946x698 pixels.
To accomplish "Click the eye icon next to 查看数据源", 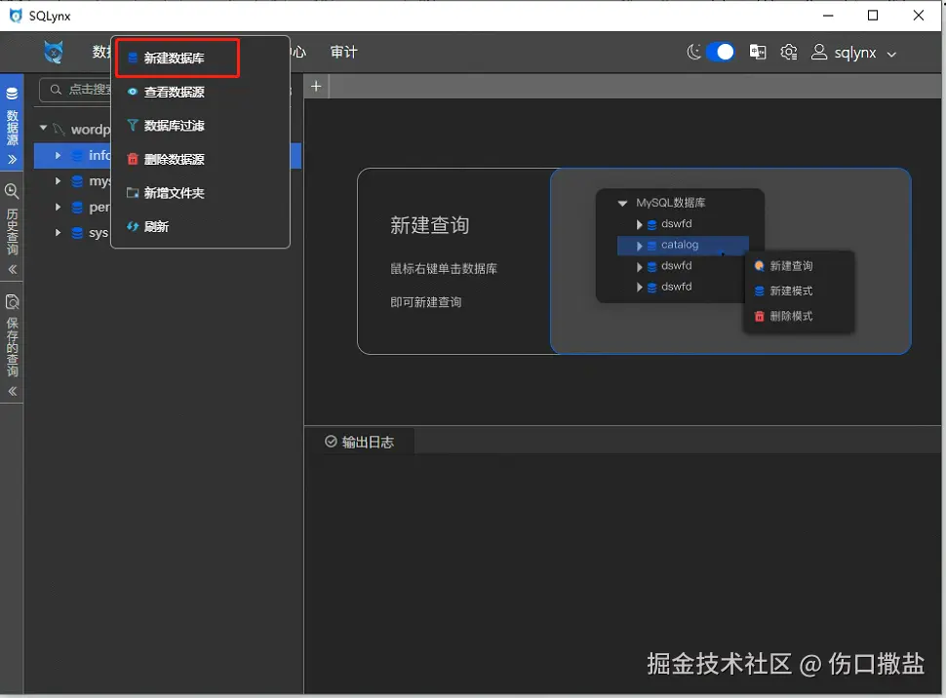I will [x=132, y=92].
